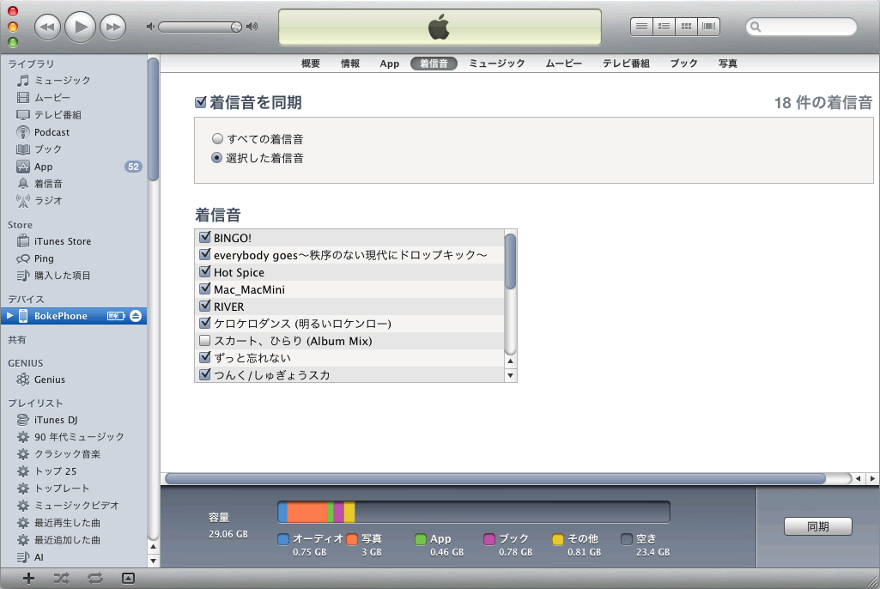
Task: Switch to list view icon
Action: [641, 27]
